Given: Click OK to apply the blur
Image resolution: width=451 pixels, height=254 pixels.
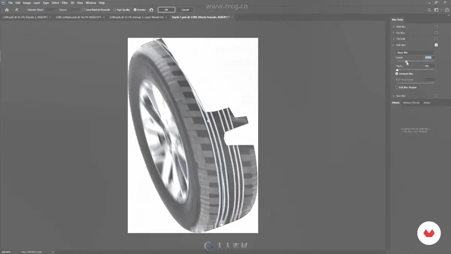Looking at the screenshot, I should tap(166, 10).
